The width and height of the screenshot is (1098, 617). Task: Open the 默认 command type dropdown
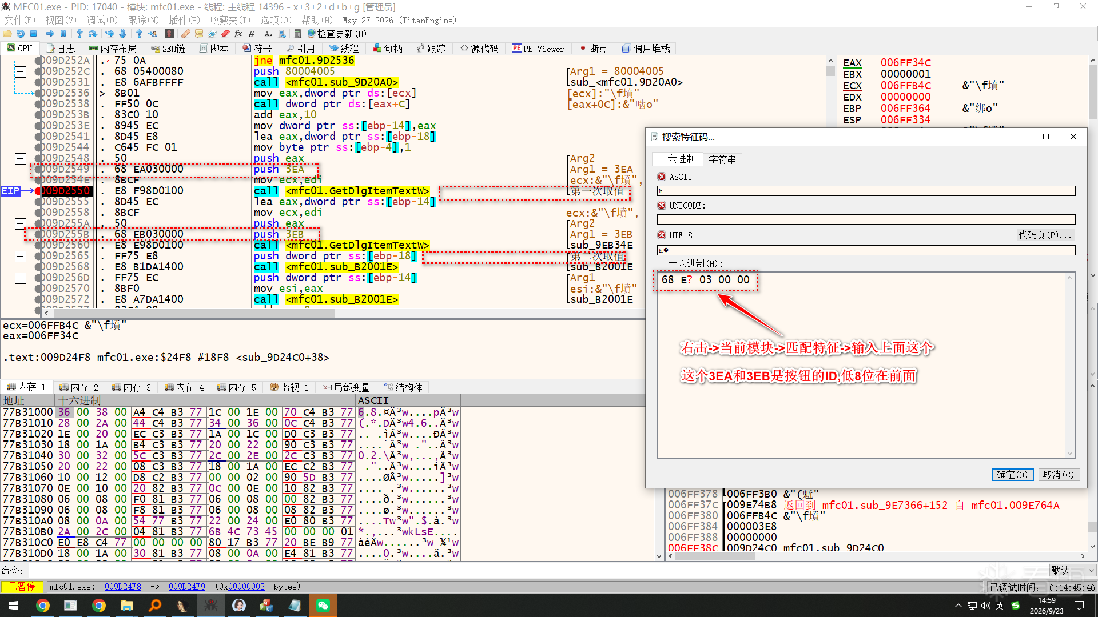pyautogui.click(x=1073, y=570)
